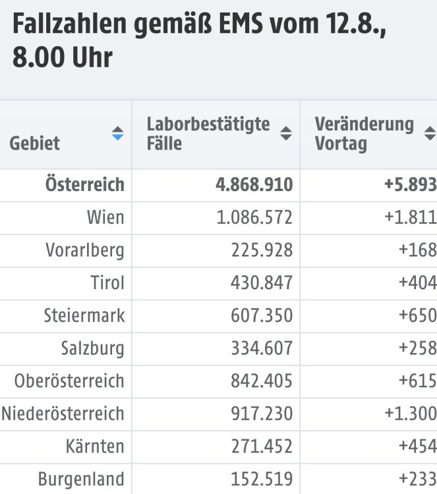Click the Steiermark entry

pos(84,316)
